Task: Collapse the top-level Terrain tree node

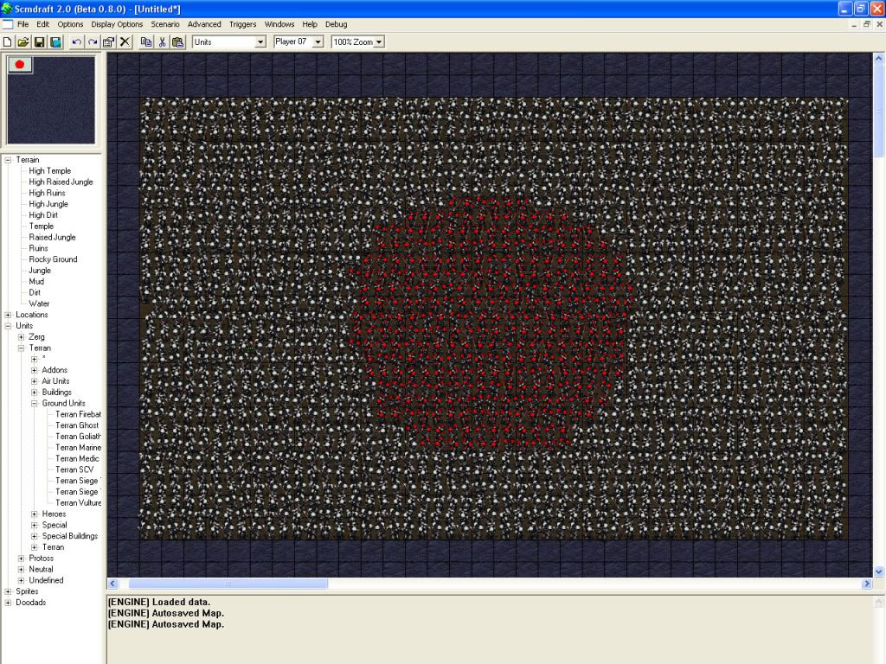Action: [8, 160]
